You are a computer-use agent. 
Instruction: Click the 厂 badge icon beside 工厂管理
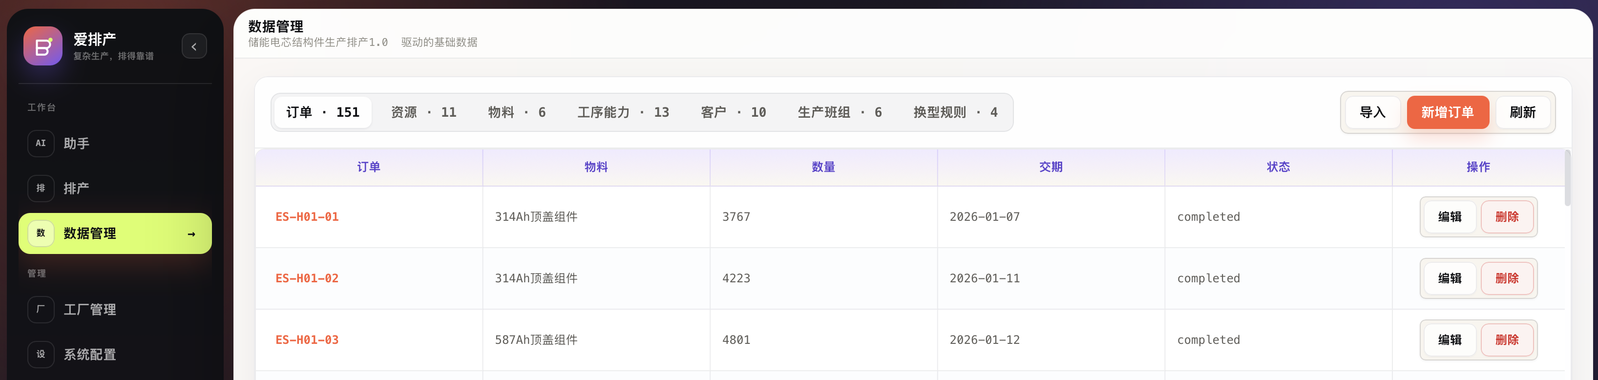coord(41,309)
